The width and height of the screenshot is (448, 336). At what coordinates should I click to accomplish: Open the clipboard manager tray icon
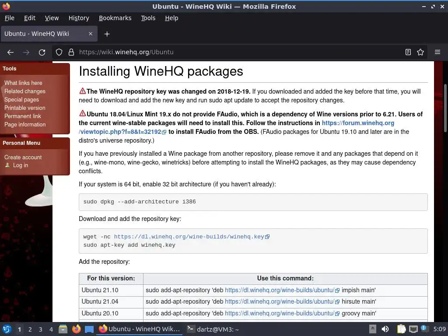point(402,329)
